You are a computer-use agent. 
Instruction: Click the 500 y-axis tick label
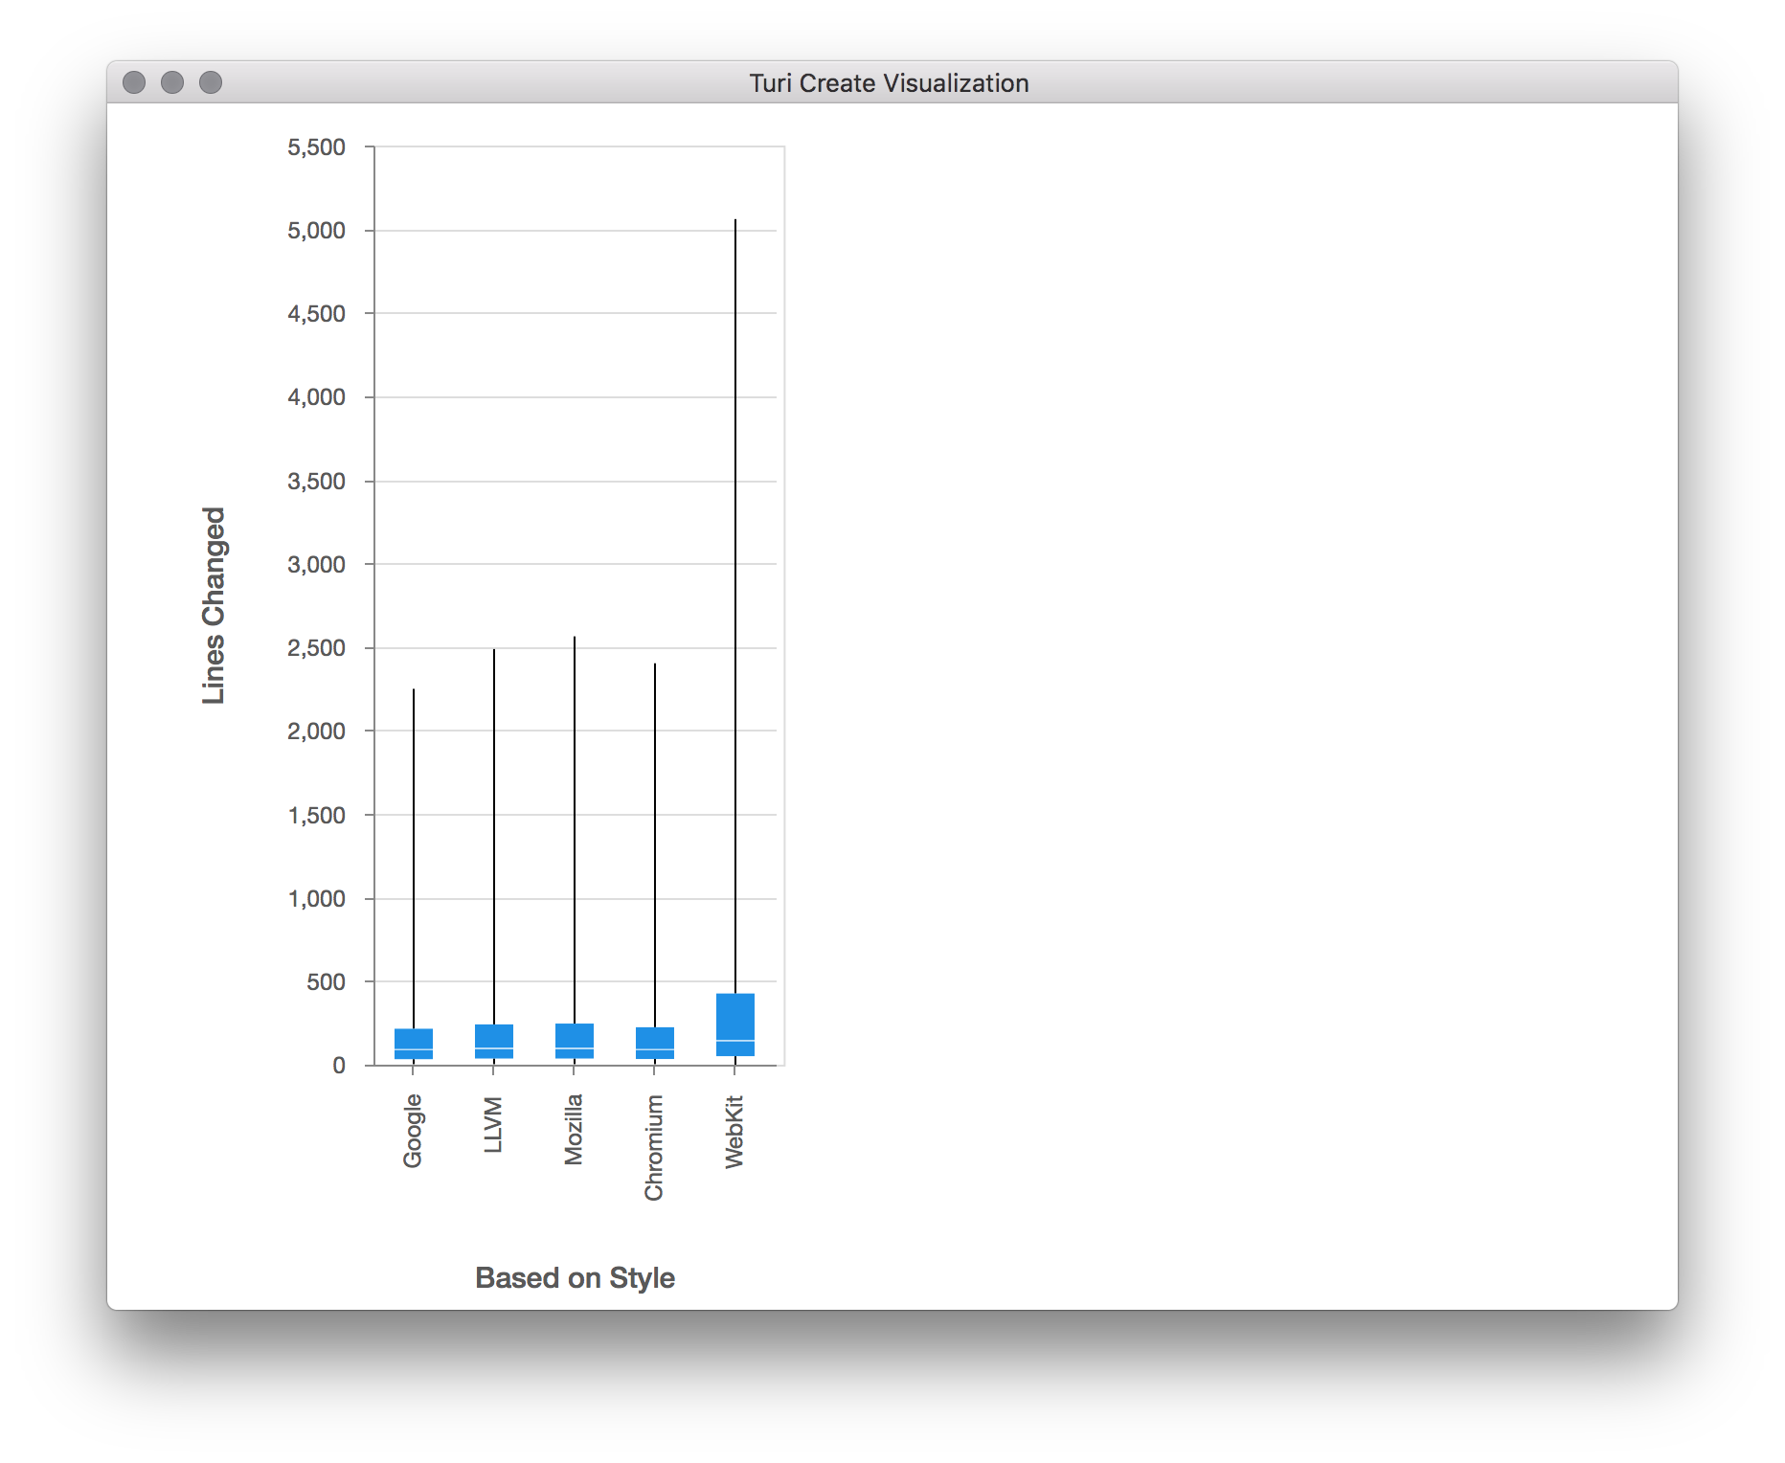pyautogui.click(x=326, y=982)
